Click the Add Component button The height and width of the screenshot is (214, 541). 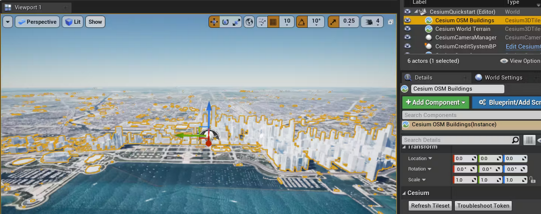tap(436, 103)
